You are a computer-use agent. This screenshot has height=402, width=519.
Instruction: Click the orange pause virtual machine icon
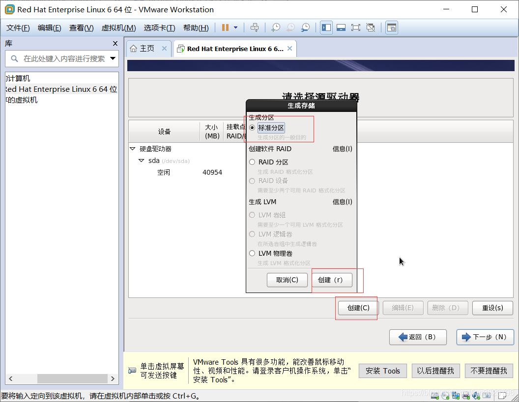click(x=225, y=27)
